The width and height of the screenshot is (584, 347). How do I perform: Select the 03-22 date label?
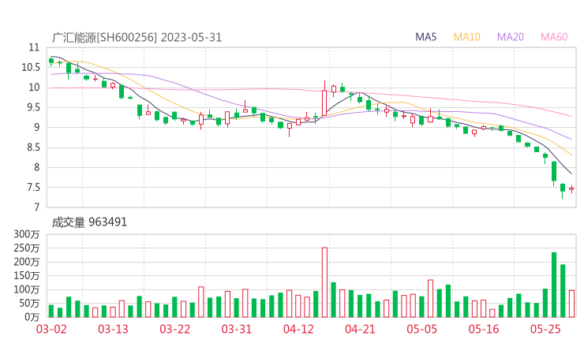174,329
